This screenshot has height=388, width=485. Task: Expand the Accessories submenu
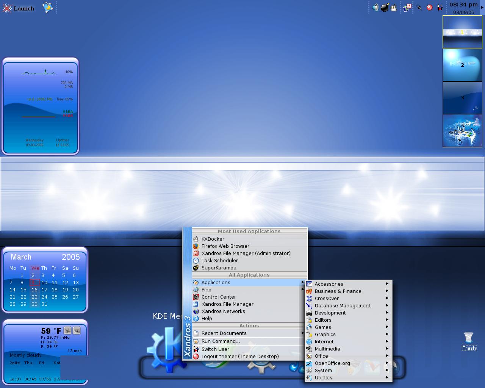(348, 284)
